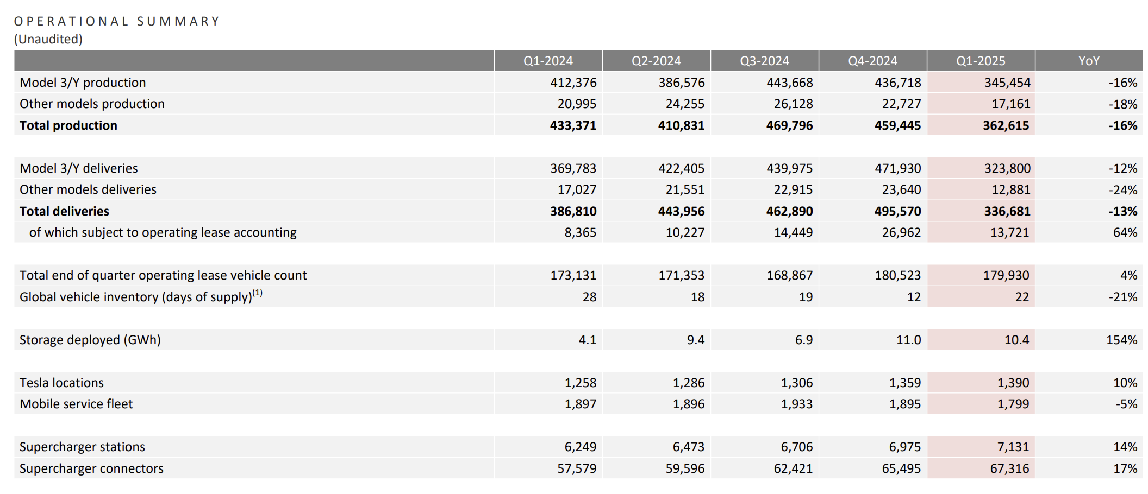
Task: Click the Total deliveries row label
Action: click(x=64, y=211)
